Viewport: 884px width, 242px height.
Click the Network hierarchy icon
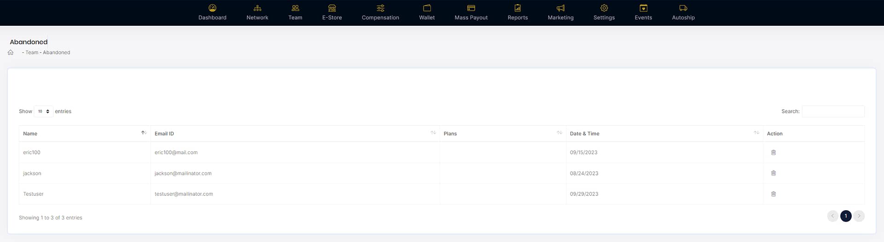click(x=257, y=8)
